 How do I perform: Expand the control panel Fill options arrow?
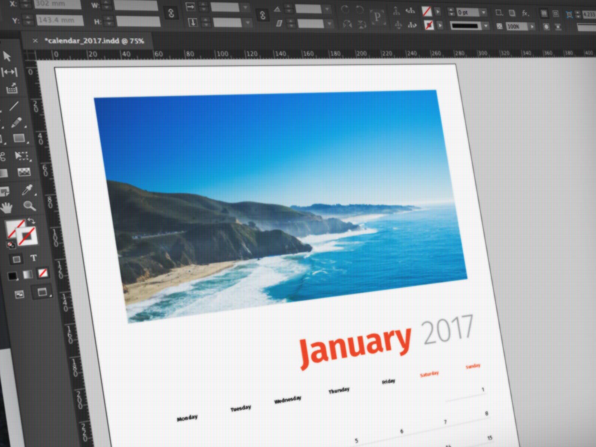click(x=438, y=11)
